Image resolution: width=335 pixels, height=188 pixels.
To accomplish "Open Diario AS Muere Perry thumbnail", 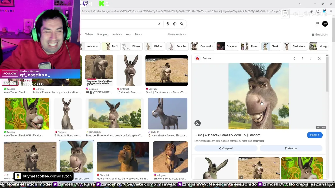I will pos(123,157).
